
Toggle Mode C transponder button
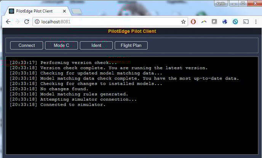point(61,46)
